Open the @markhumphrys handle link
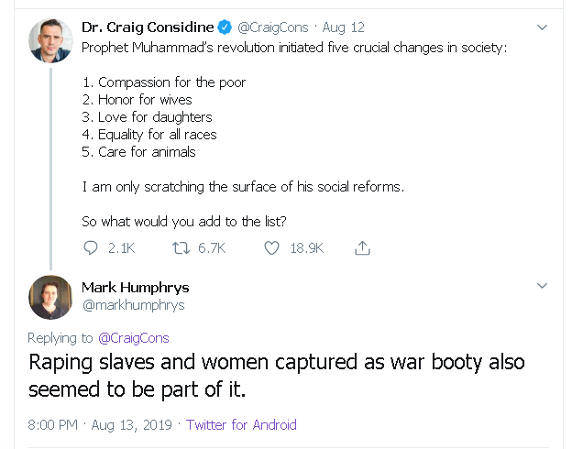The height and width of the screenshot is (449, 572). pyautogui.click(x=133, y=305)
